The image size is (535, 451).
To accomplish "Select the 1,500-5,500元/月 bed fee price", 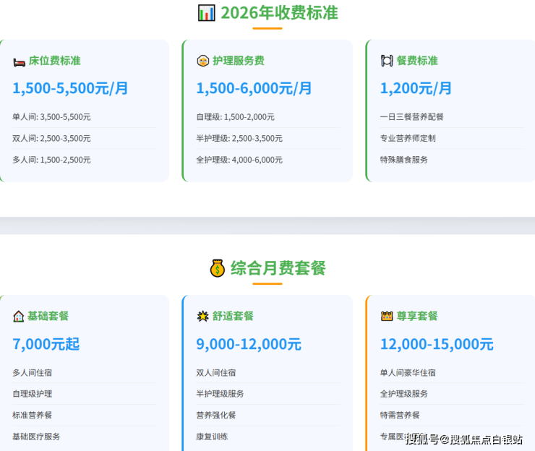I will (70, 88).
